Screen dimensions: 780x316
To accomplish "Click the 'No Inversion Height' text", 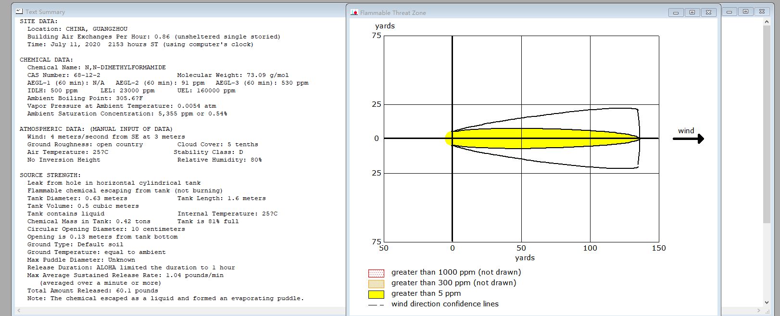I will pos(64,160).
